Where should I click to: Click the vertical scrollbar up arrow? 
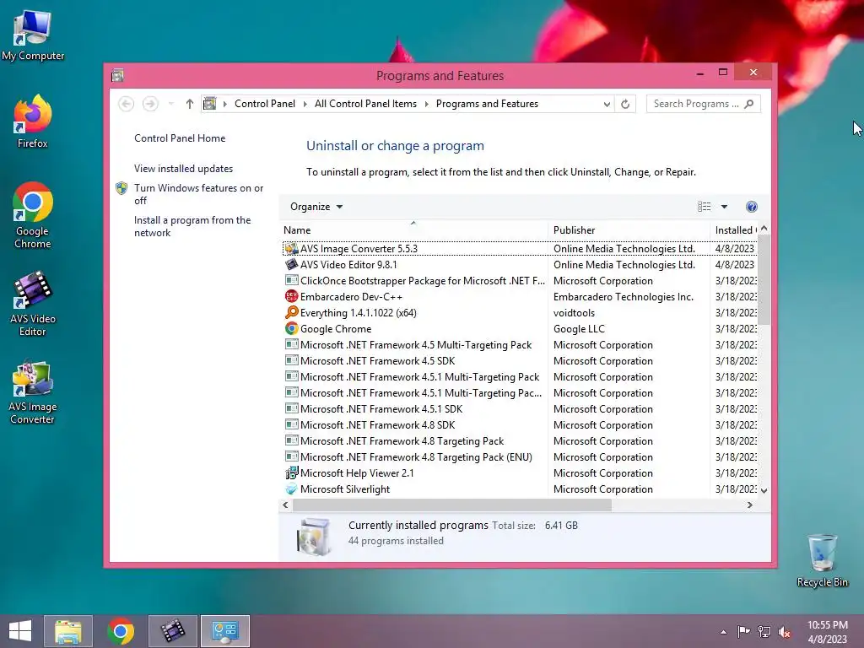pyautogui.click(x=764, y=228)
